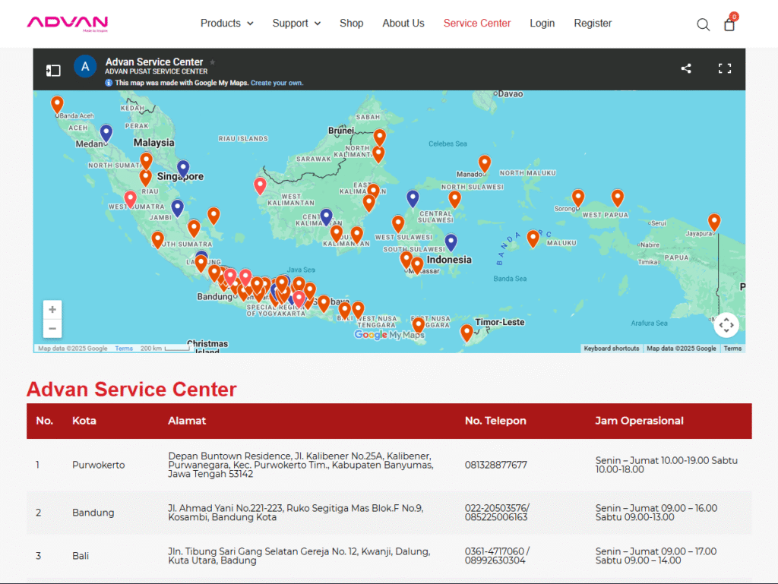
Task: Select the orange pin near Sorong
Action: (x=578, y=199)
